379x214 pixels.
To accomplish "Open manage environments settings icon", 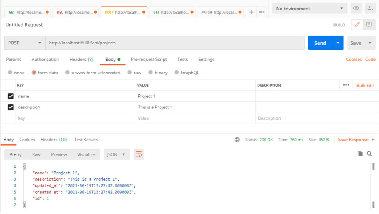I will [370, 8].
